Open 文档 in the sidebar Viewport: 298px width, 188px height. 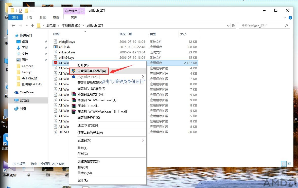point(25,54)
